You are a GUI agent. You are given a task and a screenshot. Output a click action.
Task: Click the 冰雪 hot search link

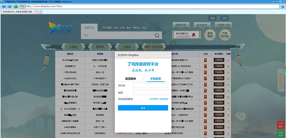tap(122, 28)
